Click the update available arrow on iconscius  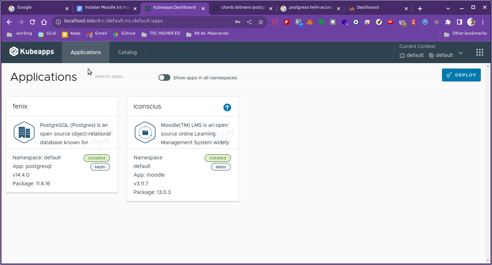click(227, 107)
